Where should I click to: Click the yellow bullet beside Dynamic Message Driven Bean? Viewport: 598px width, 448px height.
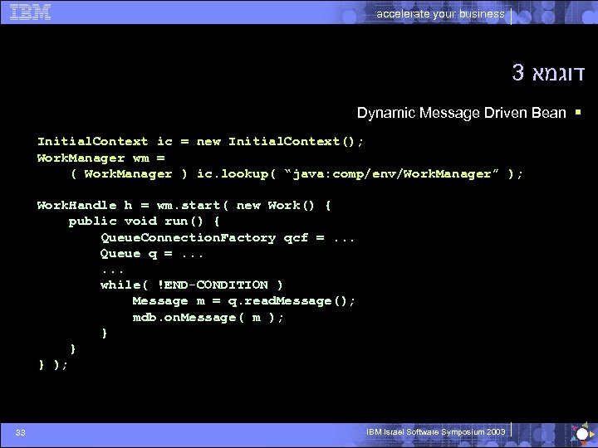[x=578, y=112]
